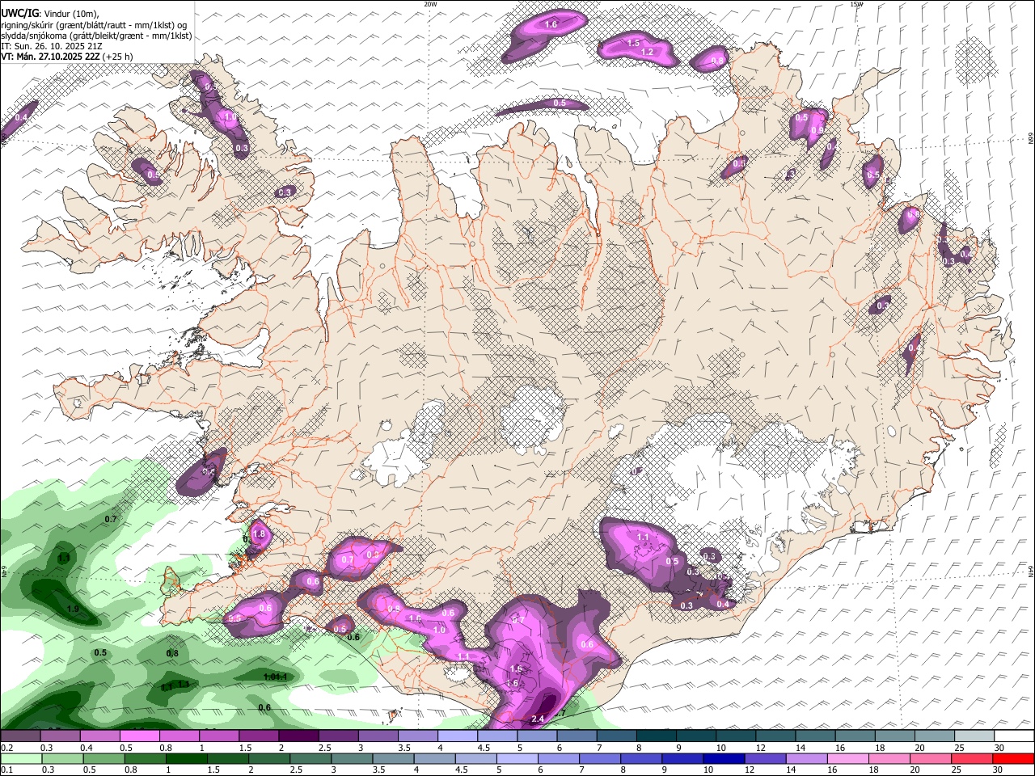Pick the lower legend green swatch at 0.5
The image size is (1035, 776).
pos(103,758)
